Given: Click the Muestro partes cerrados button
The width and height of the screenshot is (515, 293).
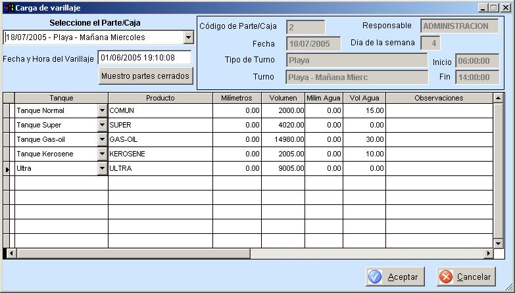Looking at the screenshot, I should (145, 76).
